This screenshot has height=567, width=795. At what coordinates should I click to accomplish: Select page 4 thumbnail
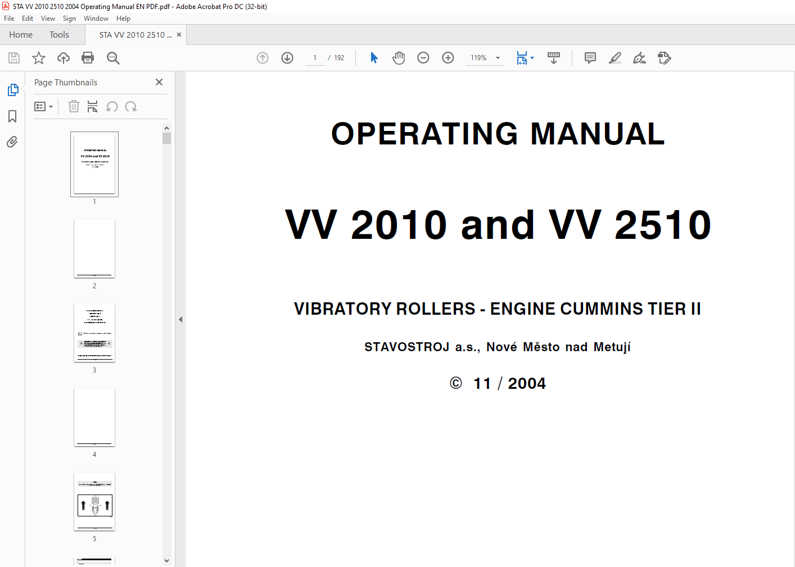[94, 417]
